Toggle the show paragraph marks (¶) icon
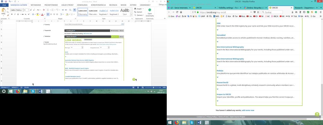Screen dimensions: 323x125 [75, 10]
